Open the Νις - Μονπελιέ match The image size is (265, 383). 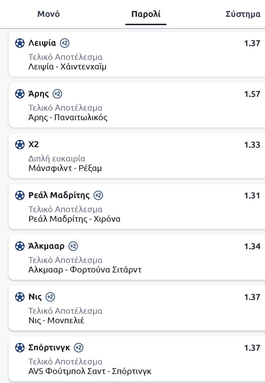56,321
